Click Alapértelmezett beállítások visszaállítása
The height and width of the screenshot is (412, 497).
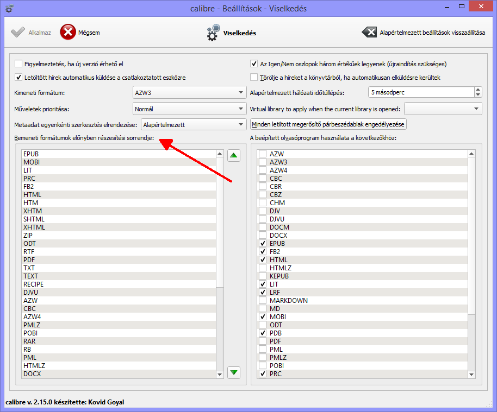[x=432, y=33]
